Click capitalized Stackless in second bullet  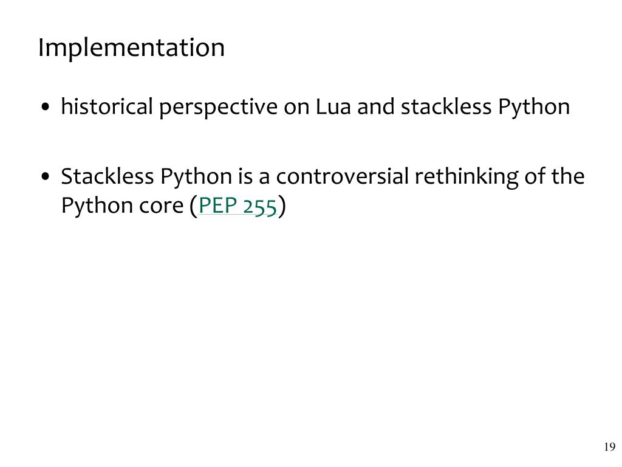[107, 176]
